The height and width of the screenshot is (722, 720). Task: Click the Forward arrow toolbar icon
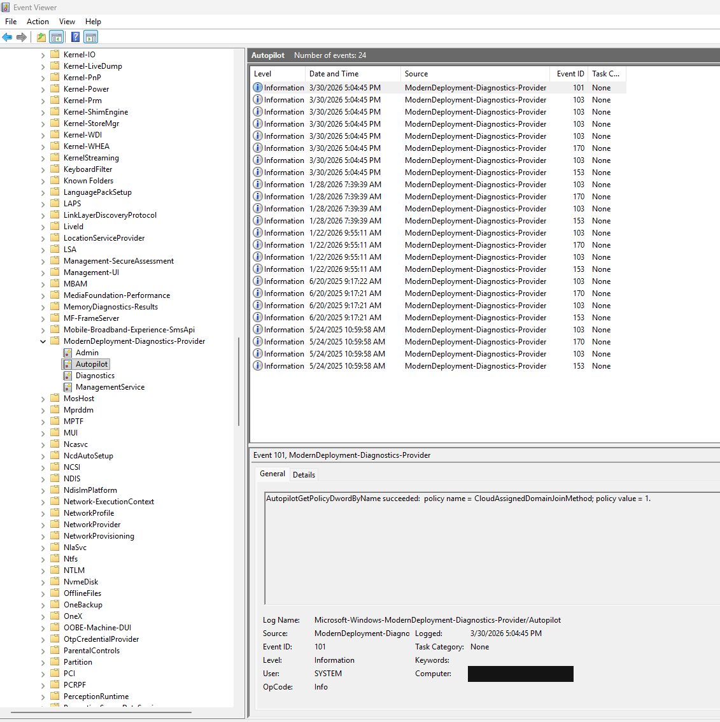pyautogui.click(x=21, y=38)
